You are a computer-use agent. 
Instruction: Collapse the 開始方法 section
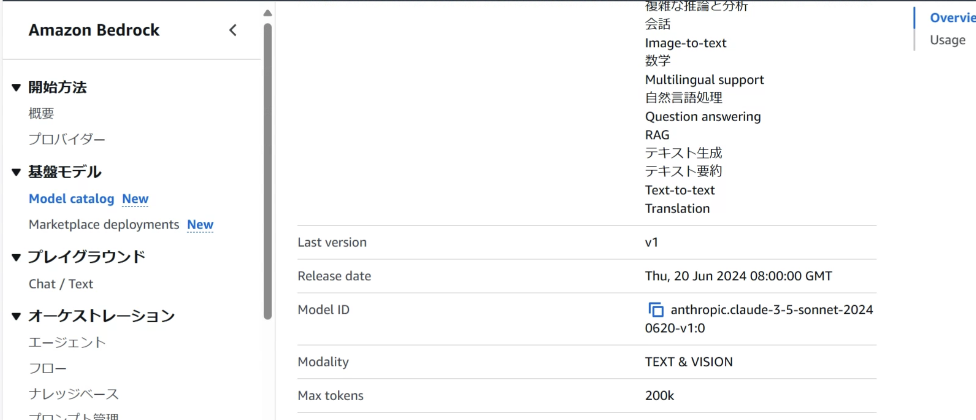pos(16,86)
